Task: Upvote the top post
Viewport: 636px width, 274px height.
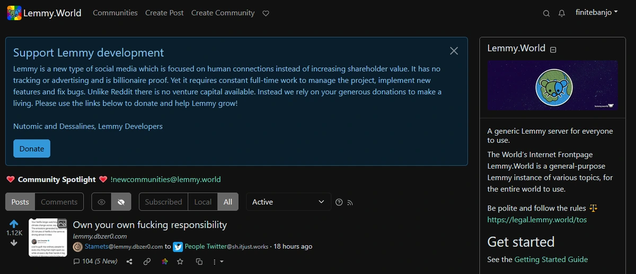Action: pyautogui.click(x=14, y=224)
